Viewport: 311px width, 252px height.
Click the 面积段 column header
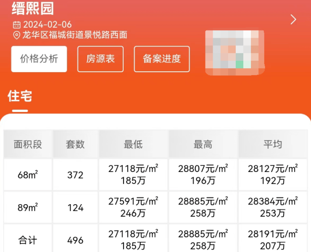point(28,144)
